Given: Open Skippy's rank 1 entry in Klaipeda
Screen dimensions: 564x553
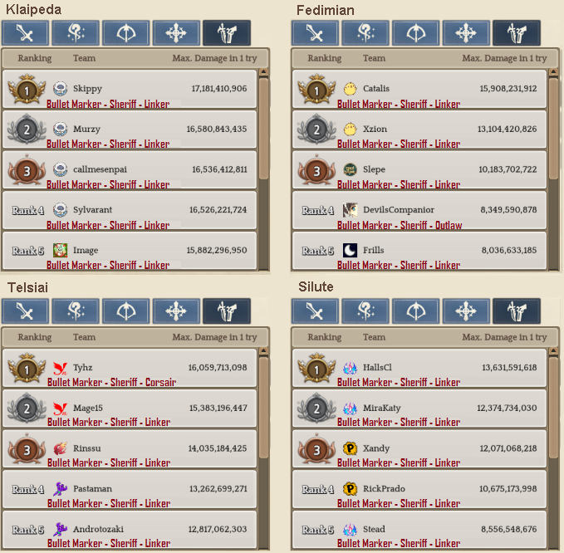Looking at the screenshot, I should click(x=130, y=89).
